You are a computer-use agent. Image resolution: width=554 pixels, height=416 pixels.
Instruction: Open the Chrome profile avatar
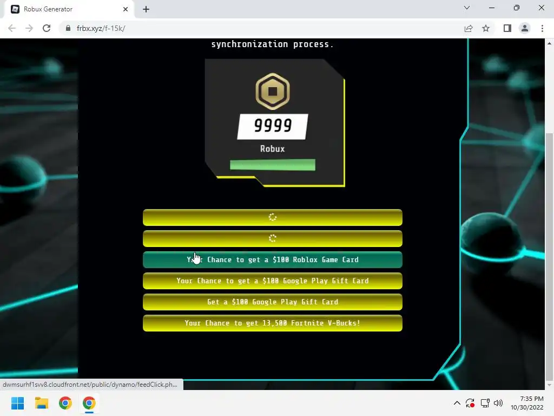click(x=525, y=28)
